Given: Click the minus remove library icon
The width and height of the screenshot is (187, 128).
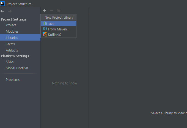Looking at the screenshot, I should pyautogui.click(x=51, y=11).
